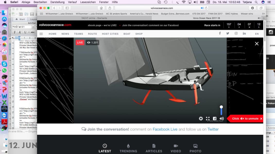The width and height of the screenshot is (275, 154).
Task: Toggle bold F button in Word
Action: click(15, 32)
